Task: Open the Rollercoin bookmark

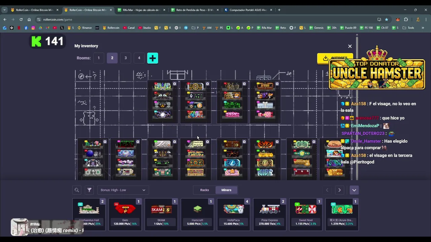Action: (111, 28)
